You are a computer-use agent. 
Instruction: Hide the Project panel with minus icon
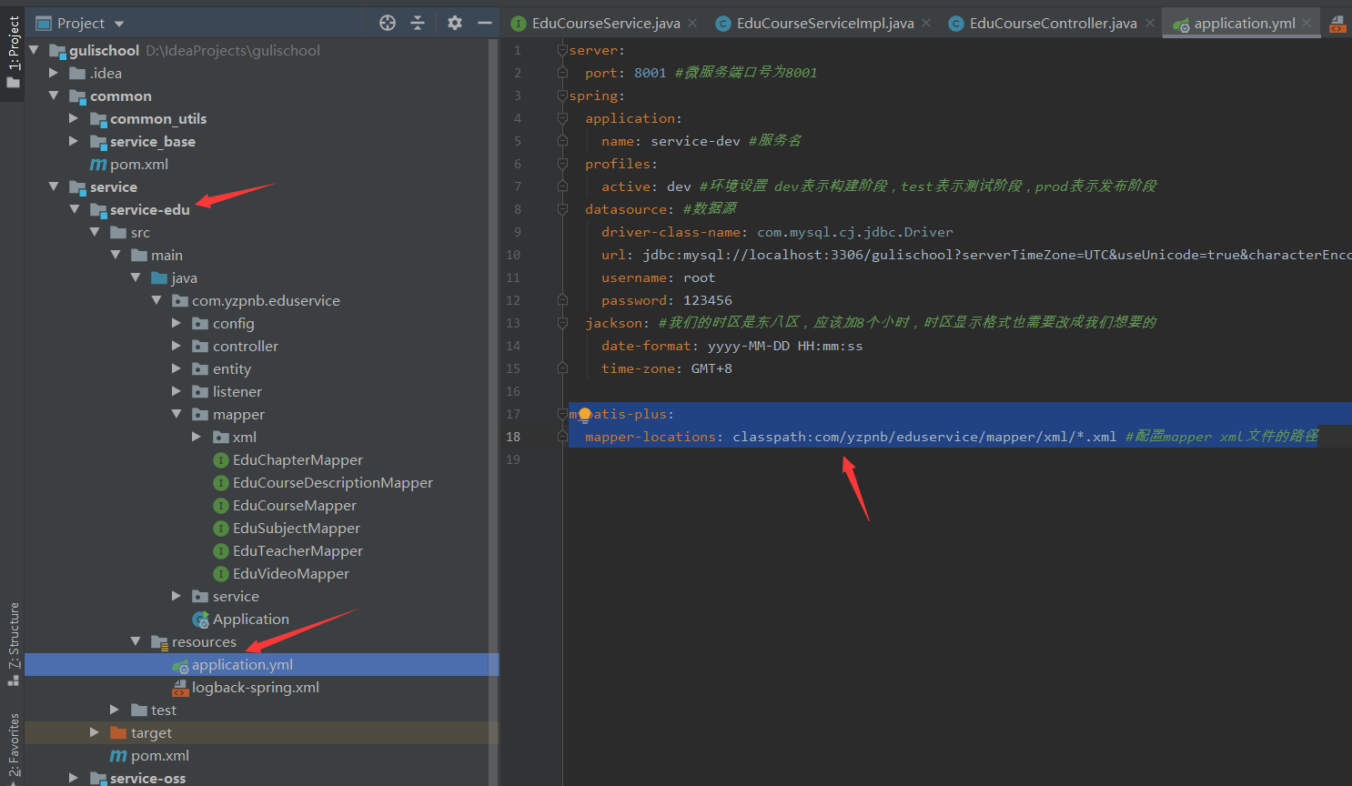pos(485,23)
